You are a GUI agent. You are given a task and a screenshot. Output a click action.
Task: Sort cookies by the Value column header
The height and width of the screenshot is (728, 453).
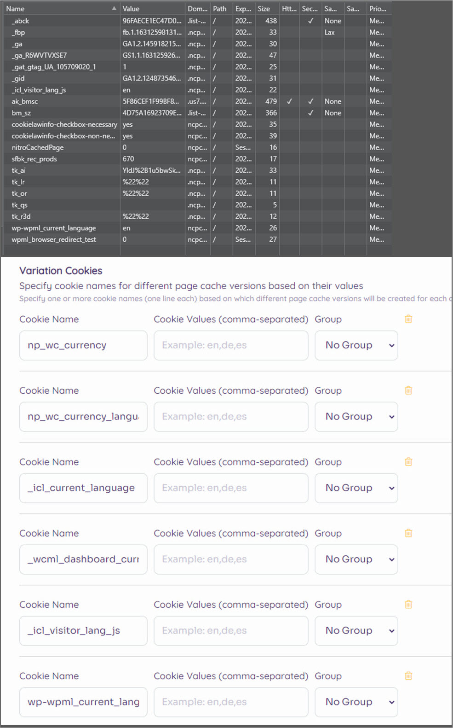pos(152,9)
